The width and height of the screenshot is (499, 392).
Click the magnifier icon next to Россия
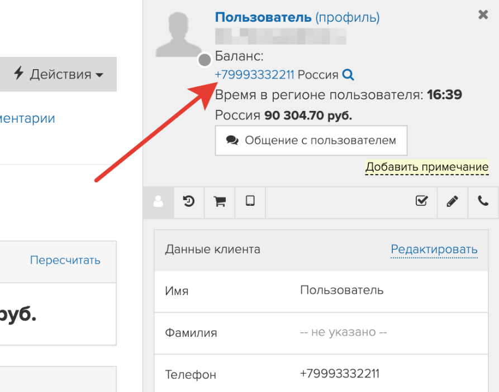(348, 74)
